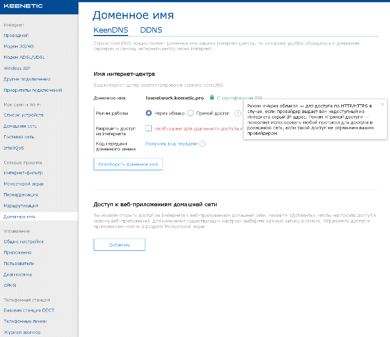Open Приложения in sidebar
This screenshot has height=337, width=390.
pos(17,253)
